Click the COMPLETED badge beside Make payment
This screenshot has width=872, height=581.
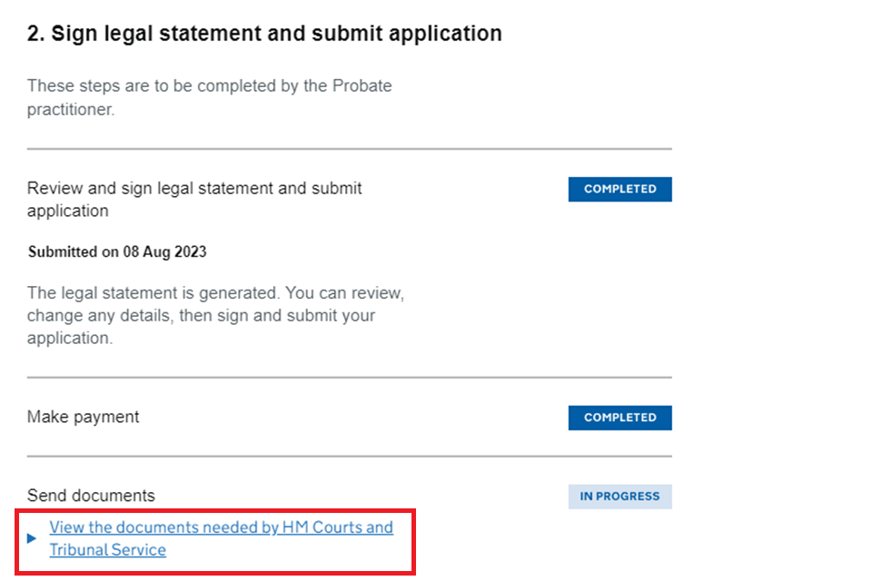tap(619, 418)
